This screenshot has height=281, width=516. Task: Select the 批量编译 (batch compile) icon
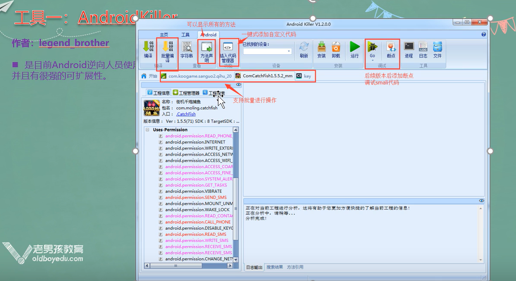pyautogui.click(x=167, y=52)
